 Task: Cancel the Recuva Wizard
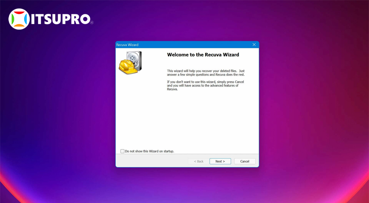coord(245,162)
